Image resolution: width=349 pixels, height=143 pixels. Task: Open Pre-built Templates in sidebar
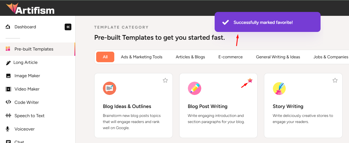34,49
